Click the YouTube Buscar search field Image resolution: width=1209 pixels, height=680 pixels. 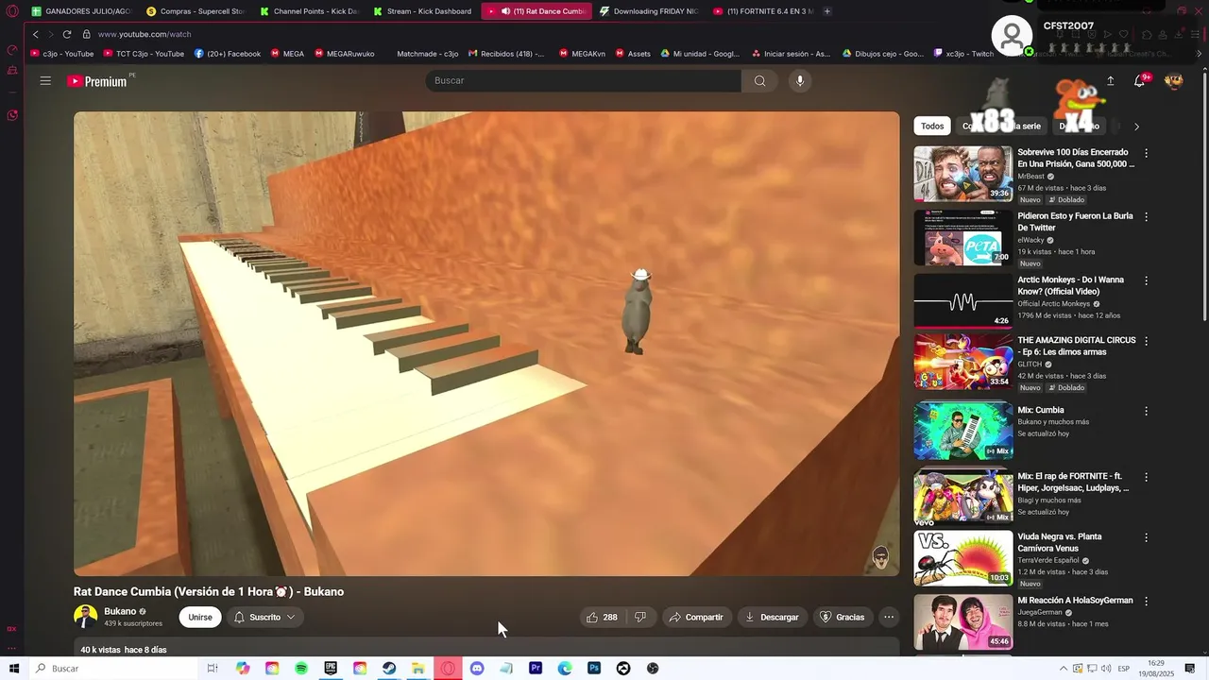[x=584, y=80]
